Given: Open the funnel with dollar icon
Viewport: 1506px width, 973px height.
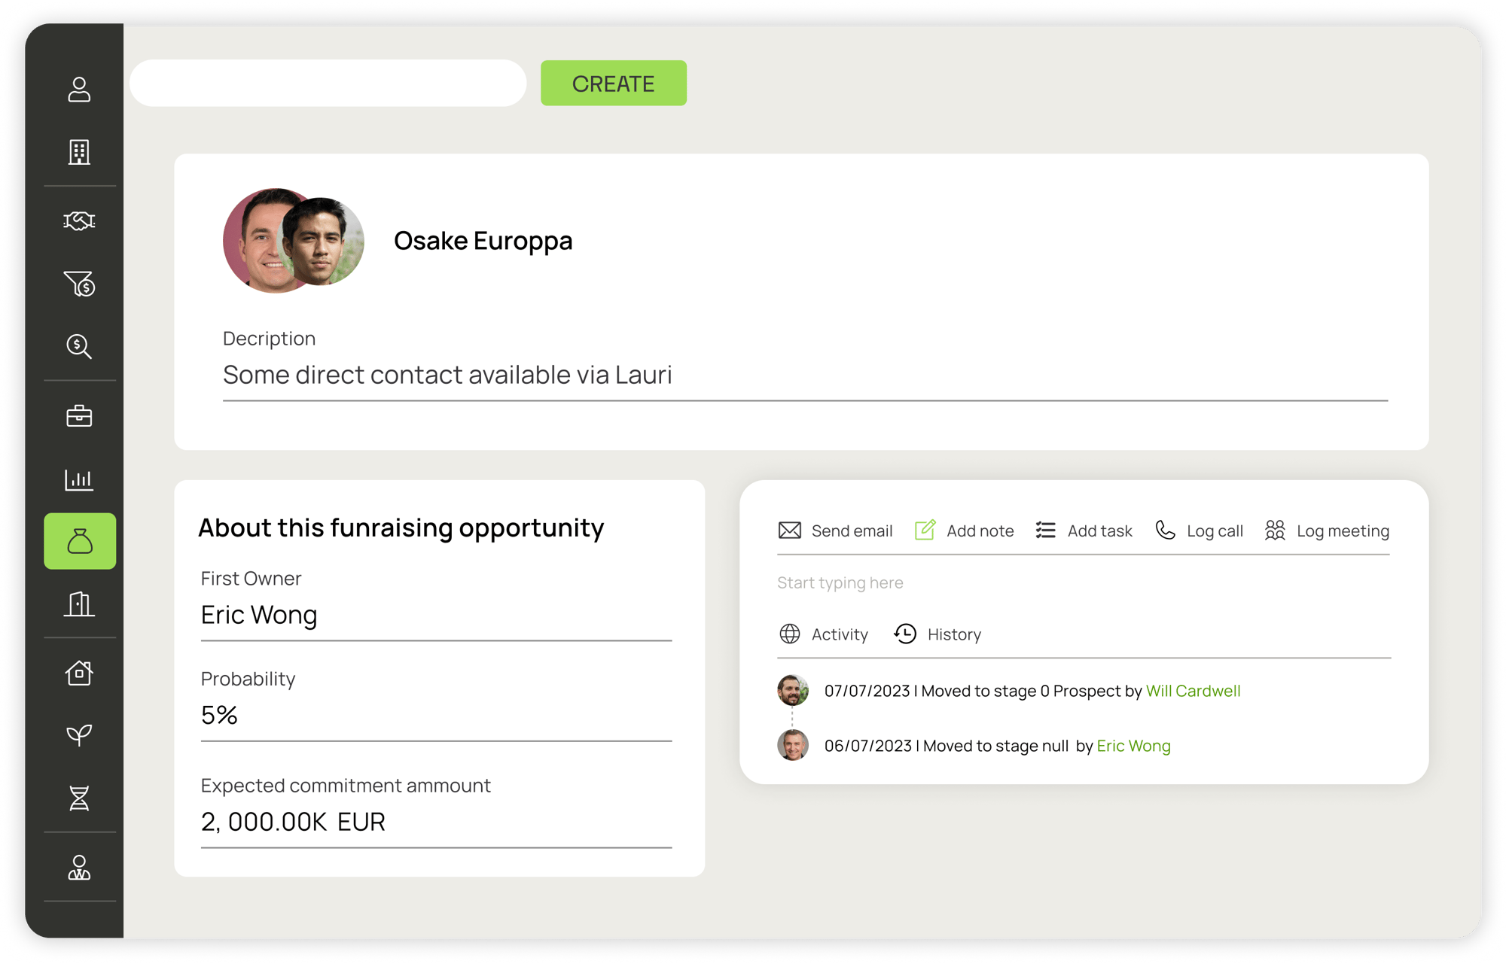Looking at the screenshot, I should [79, 284].
